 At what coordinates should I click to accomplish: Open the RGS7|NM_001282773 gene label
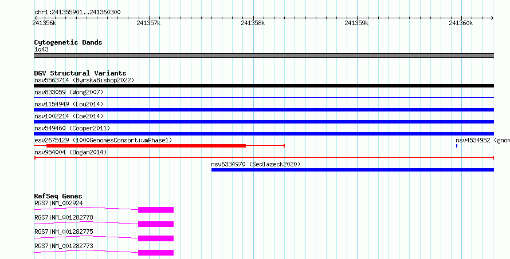(64, 246)
